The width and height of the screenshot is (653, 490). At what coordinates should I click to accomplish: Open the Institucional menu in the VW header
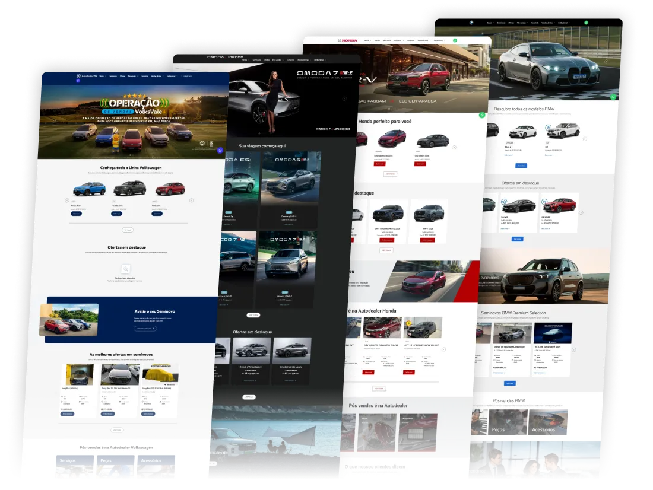coord(172,76)
